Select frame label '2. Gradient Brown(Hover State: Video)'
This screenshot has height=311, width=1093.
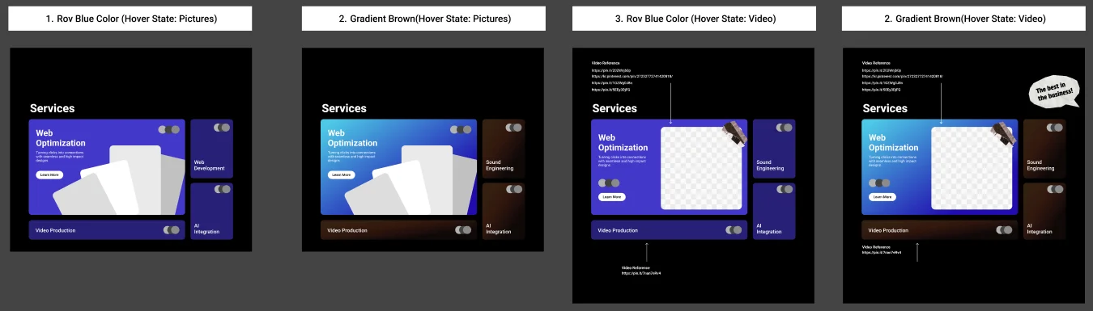tap(963, 19)
